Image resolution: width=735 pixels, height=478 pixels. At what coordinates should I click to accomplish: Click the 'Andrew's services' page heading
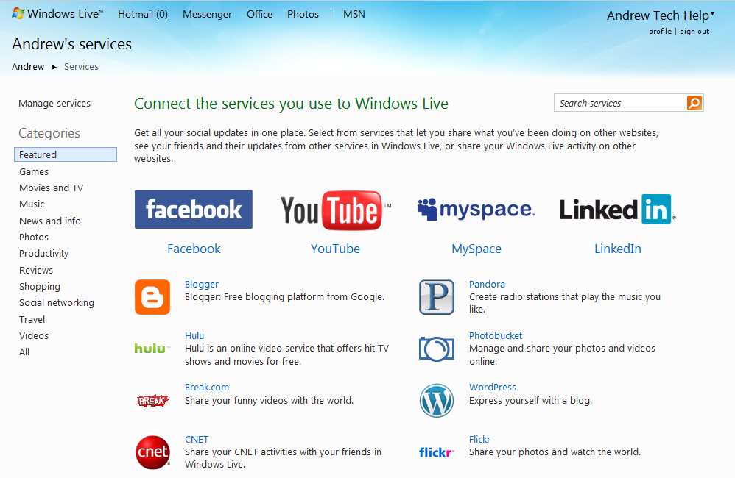pyautogui.click(x=71, y=43)
